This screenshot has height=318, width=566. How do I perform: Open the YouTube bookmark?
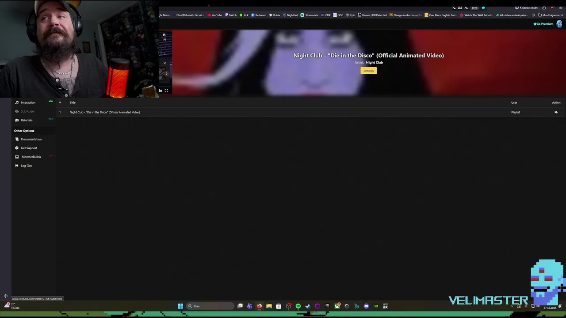pyautogui.click(x=215, y=15)
